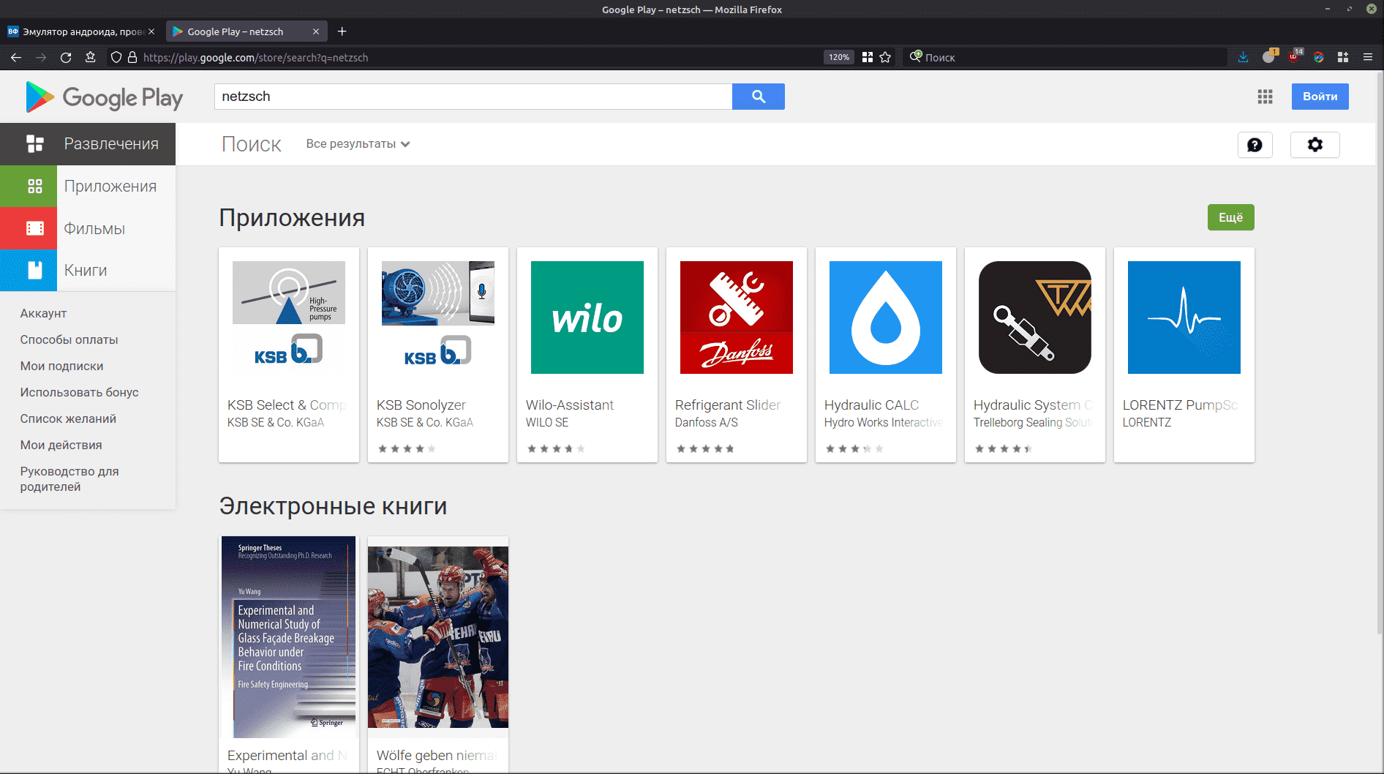The height and width of the screenshot is (774, 1384).
Task: Open the Мои подписки link
Action: pyautogui.click(x=62, y=366)
